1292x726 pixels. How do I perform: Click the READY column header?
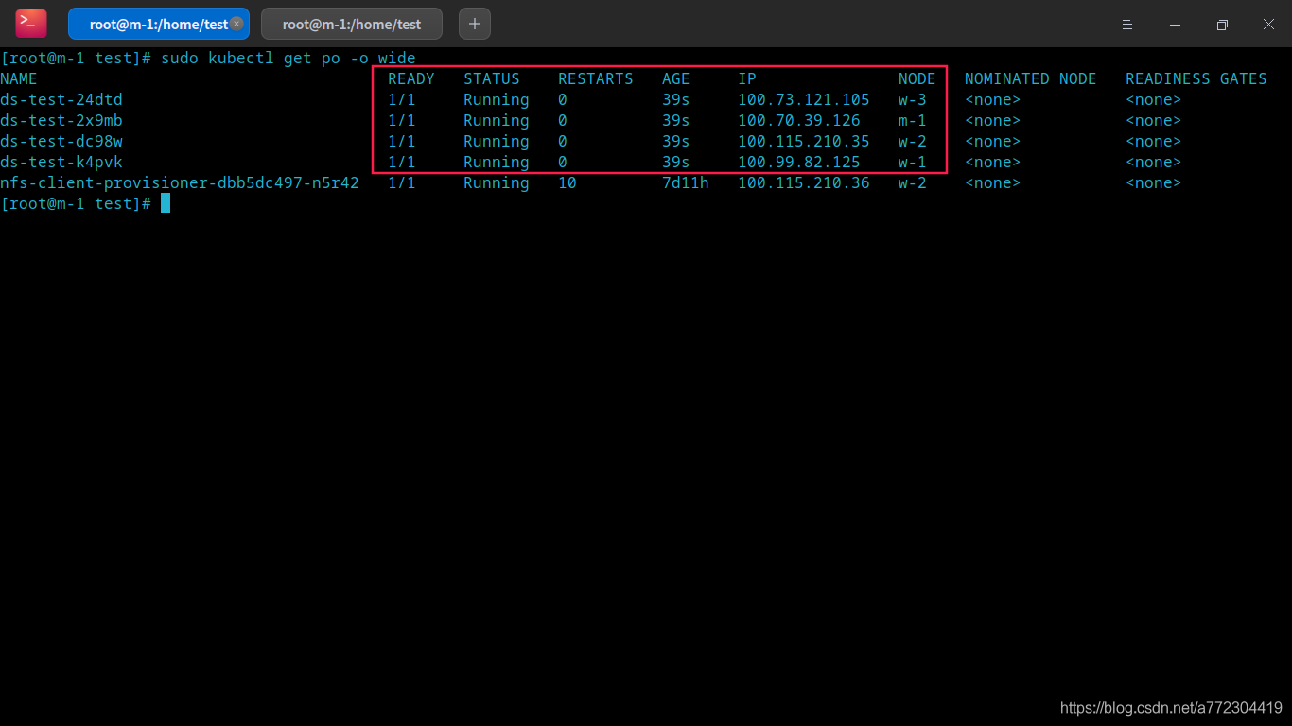pos(411,79)
